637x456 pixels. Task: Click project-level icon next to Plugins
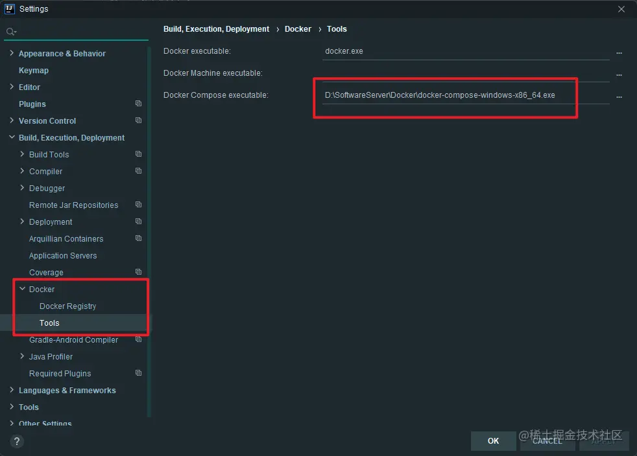point(139,104)
